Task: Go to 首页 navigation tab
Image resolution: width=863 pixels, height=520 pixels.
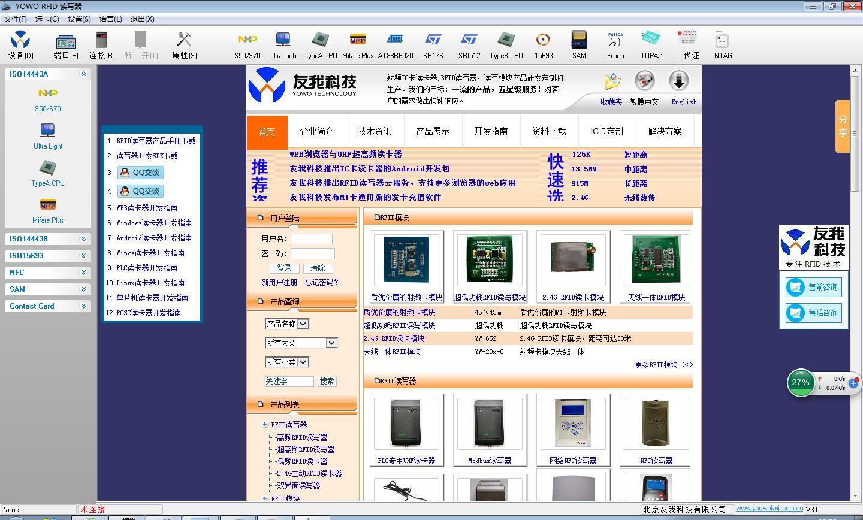Action: (267, 132)
